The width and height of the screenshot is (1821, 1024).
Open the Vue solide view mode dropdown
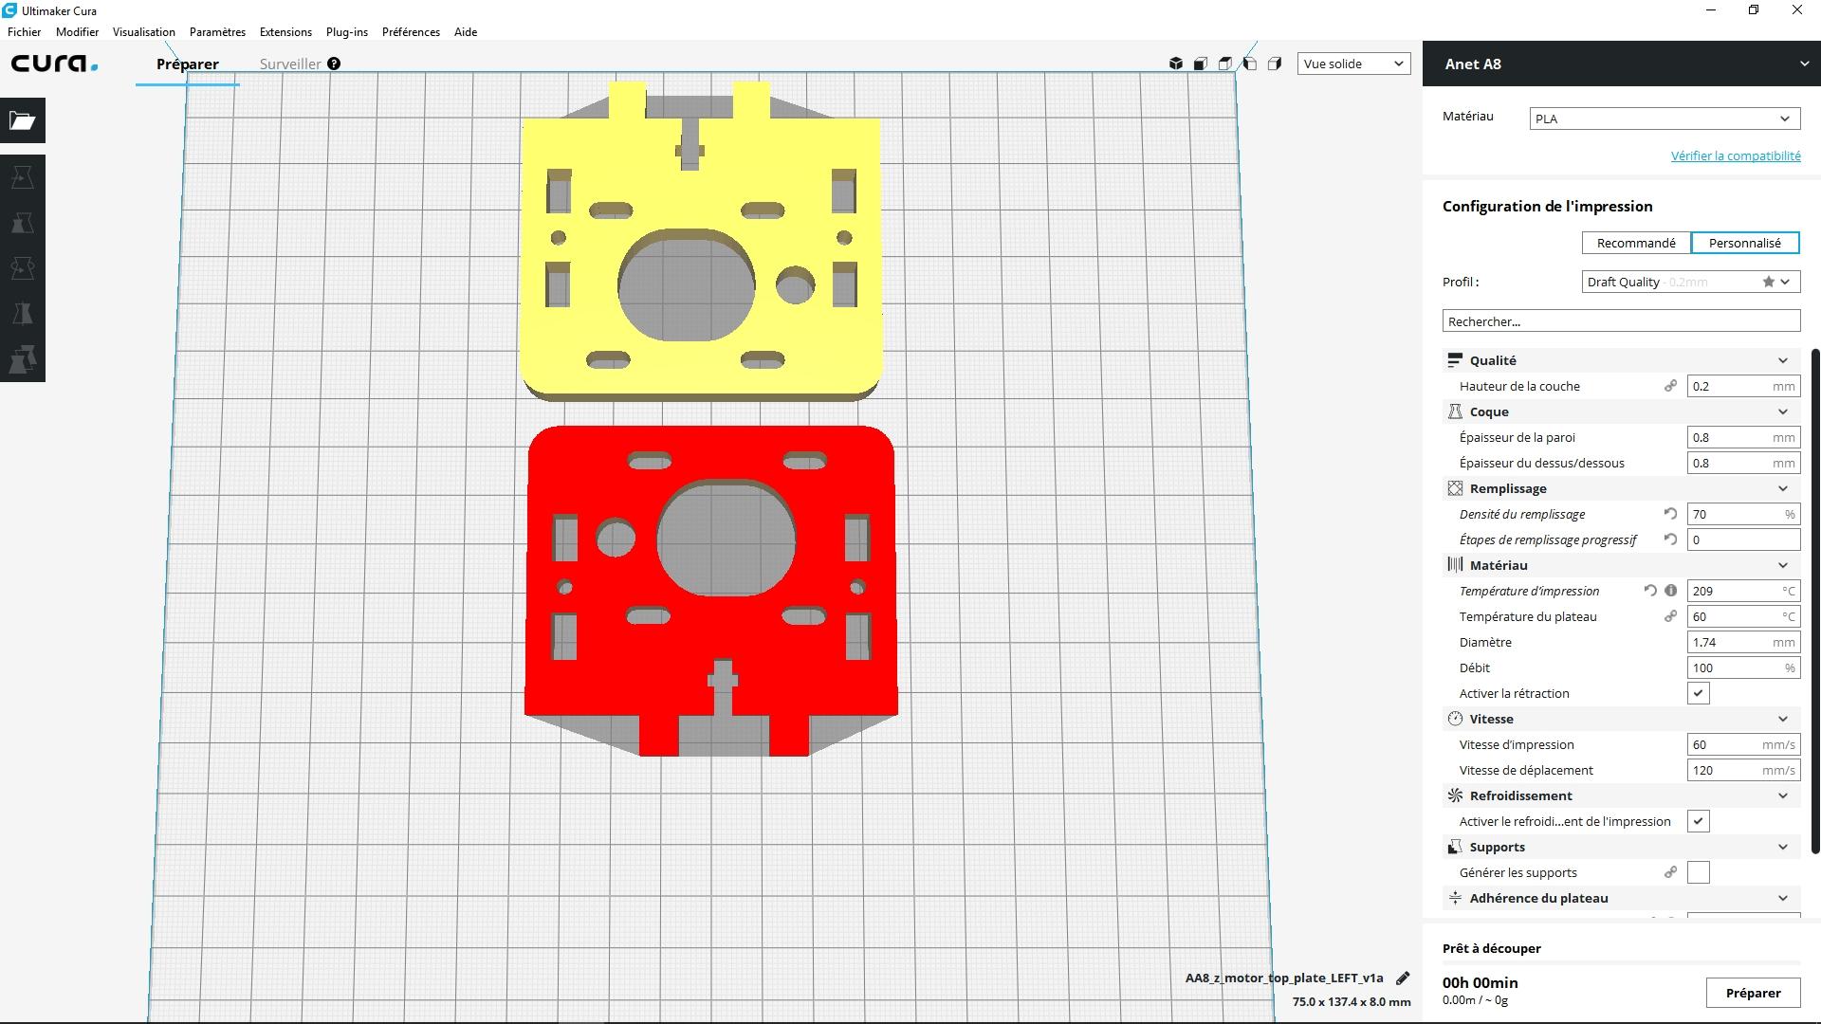point(1353,64)
